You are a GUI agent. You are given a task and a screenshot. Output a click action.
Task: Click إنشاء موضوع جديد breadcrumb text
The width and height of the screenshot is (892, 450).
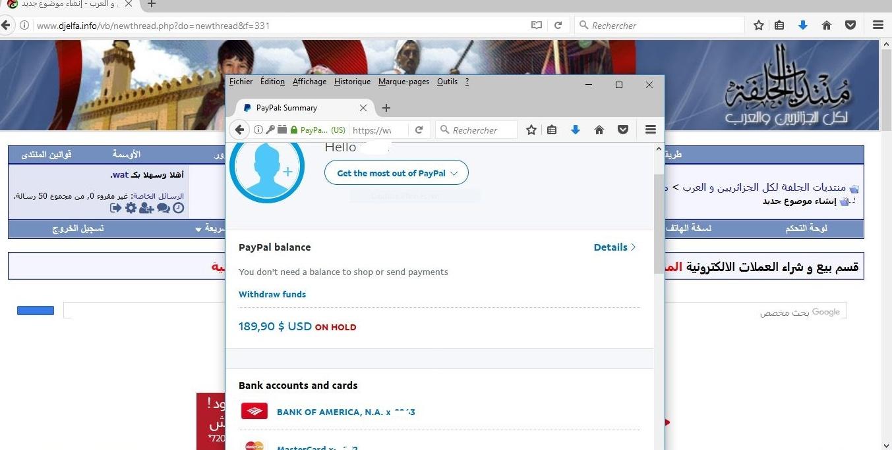coord(799,201)
